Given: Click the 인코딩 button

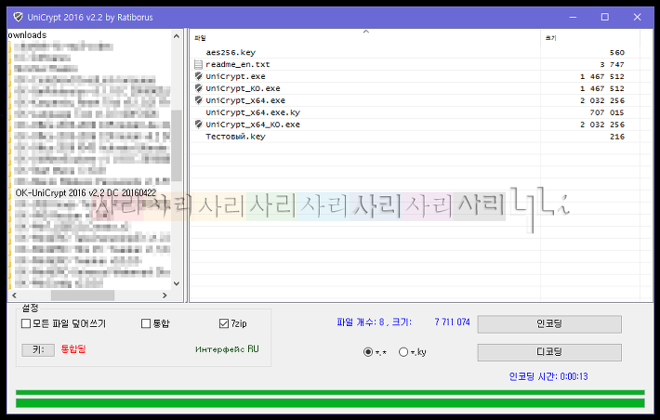Looking at the screenshot, I should (x=549, y=324).
